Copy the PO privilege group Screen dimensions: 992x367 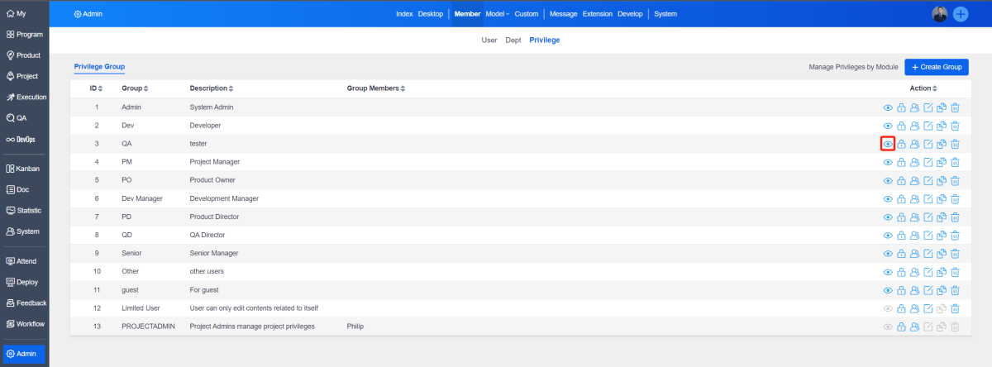[x=941, y=180]
